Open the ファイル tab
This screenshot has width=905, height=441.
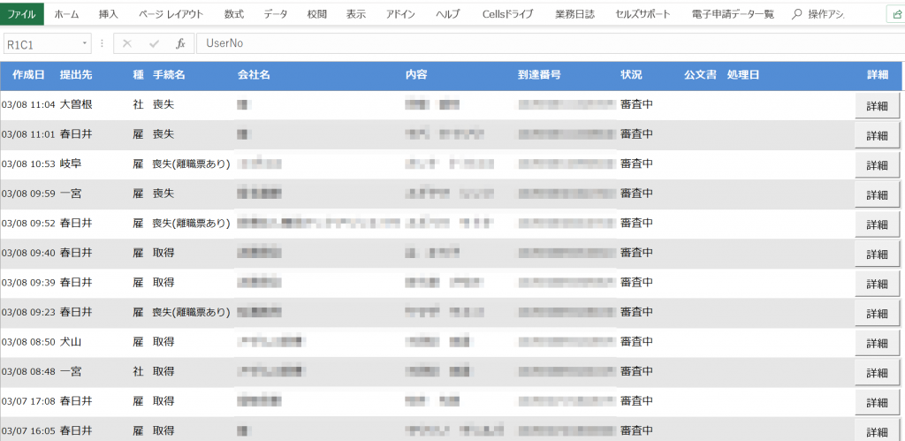point(22,14)
